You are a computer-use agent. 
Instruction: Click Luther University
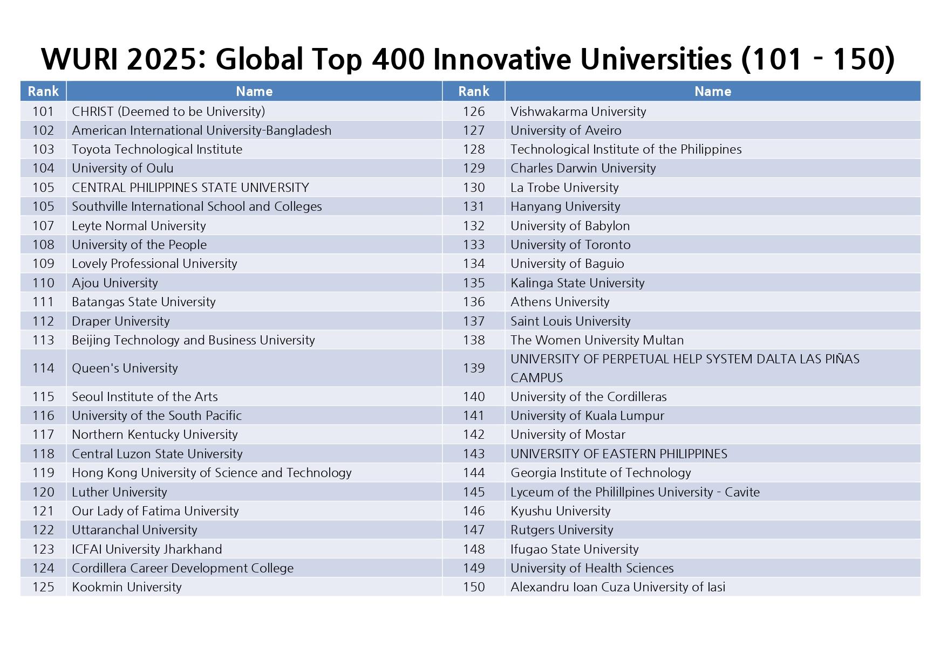pyautogui.click(x=119, y=492)
